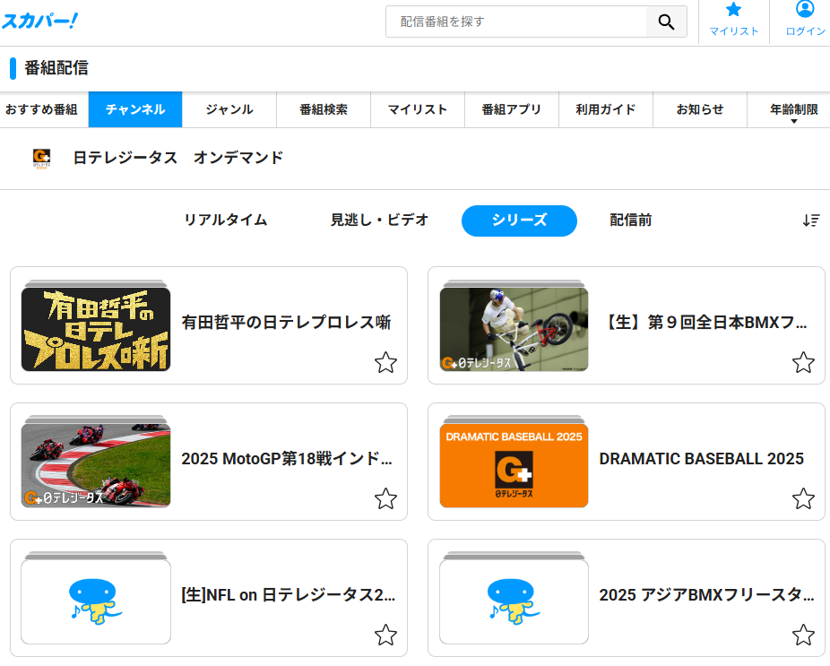
Task: Add DRAMATIC BASEBALL 2025 to favorites
Action: [x=803, y=499]
